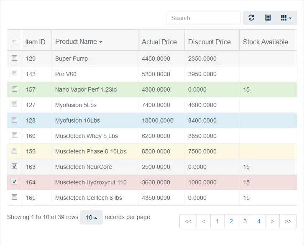Open the columns visibility dropdown
Screen dimensions: 304x245
coord(286,18)
